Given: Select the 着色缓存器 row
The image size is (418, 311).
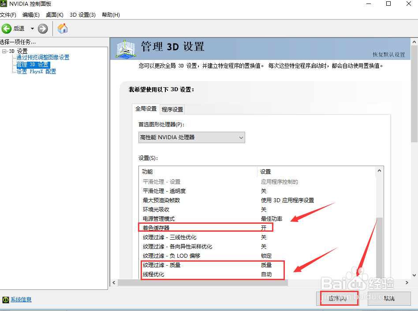Looking at the screenshot, I should (x=257, y=228).
